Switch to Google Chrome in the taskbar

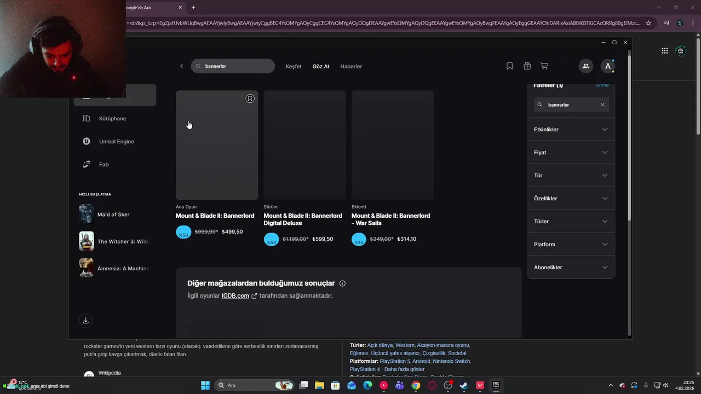(x=416, y=385)
